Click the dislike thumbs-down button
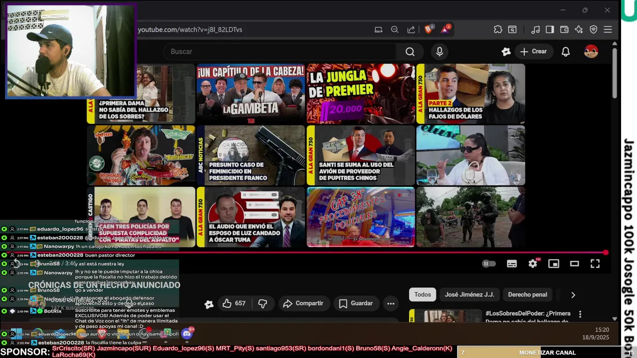This screenshot has height=358, width=637. [263, 303]
